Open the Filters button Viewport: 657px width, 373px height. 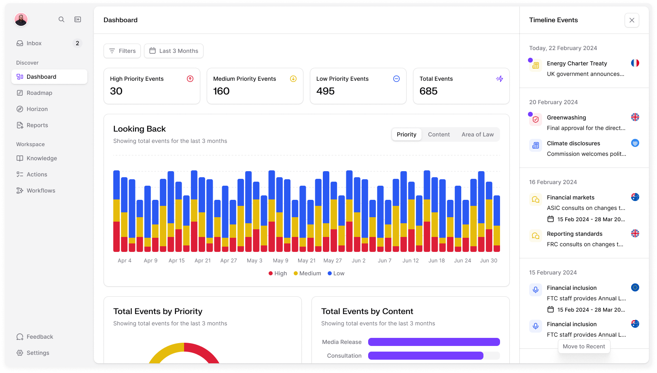122,51
